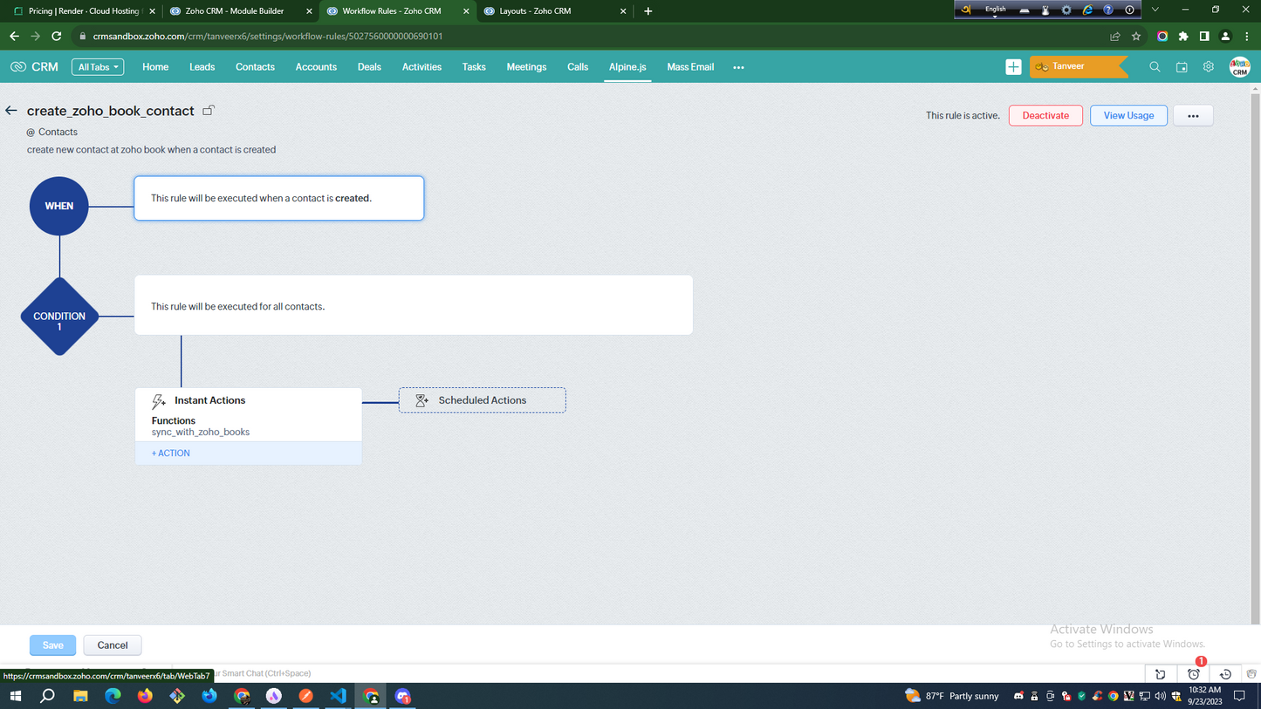Screen dimensions: 1261x709
Task: Click the Zoho CRM logo
Action: pyautogui.click(x=34, y=67)
